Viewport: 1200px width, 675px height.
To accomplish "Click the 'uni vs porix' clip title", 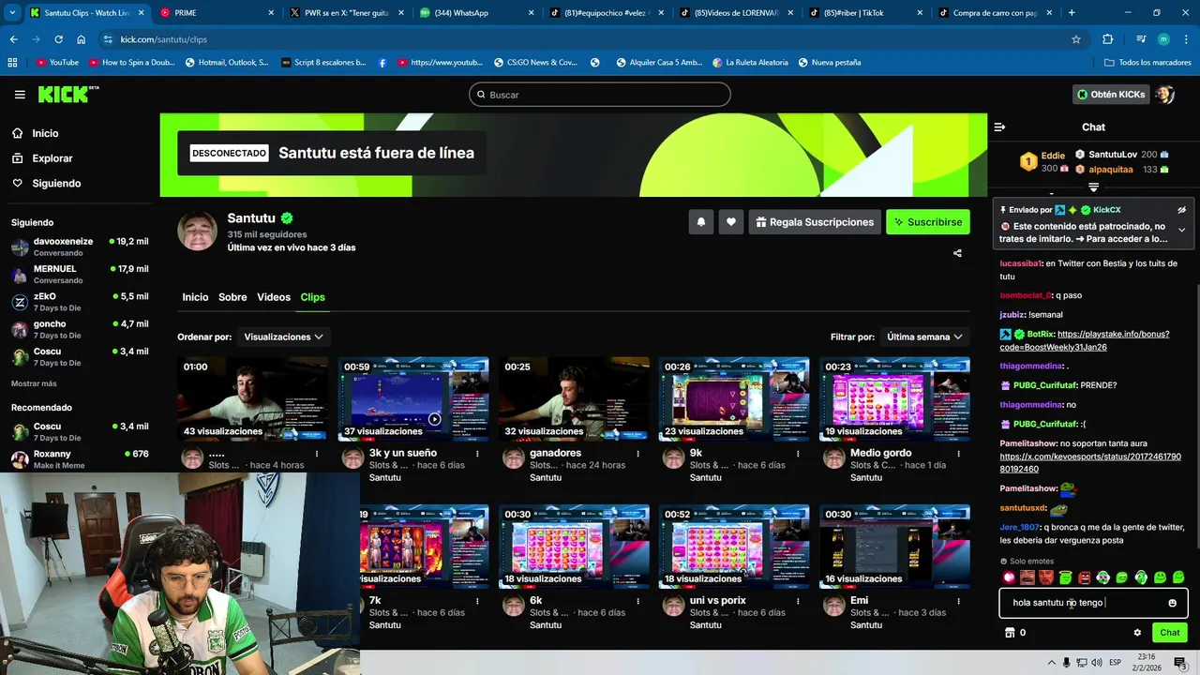I will [x=717, y=600].
